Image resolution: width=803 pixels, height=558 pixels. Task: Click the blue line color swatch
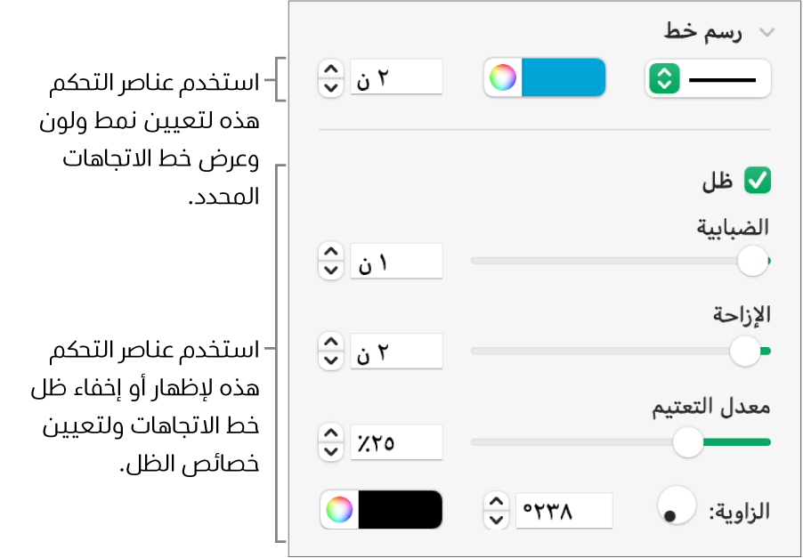pyautogui.click(x=563, y=78)
